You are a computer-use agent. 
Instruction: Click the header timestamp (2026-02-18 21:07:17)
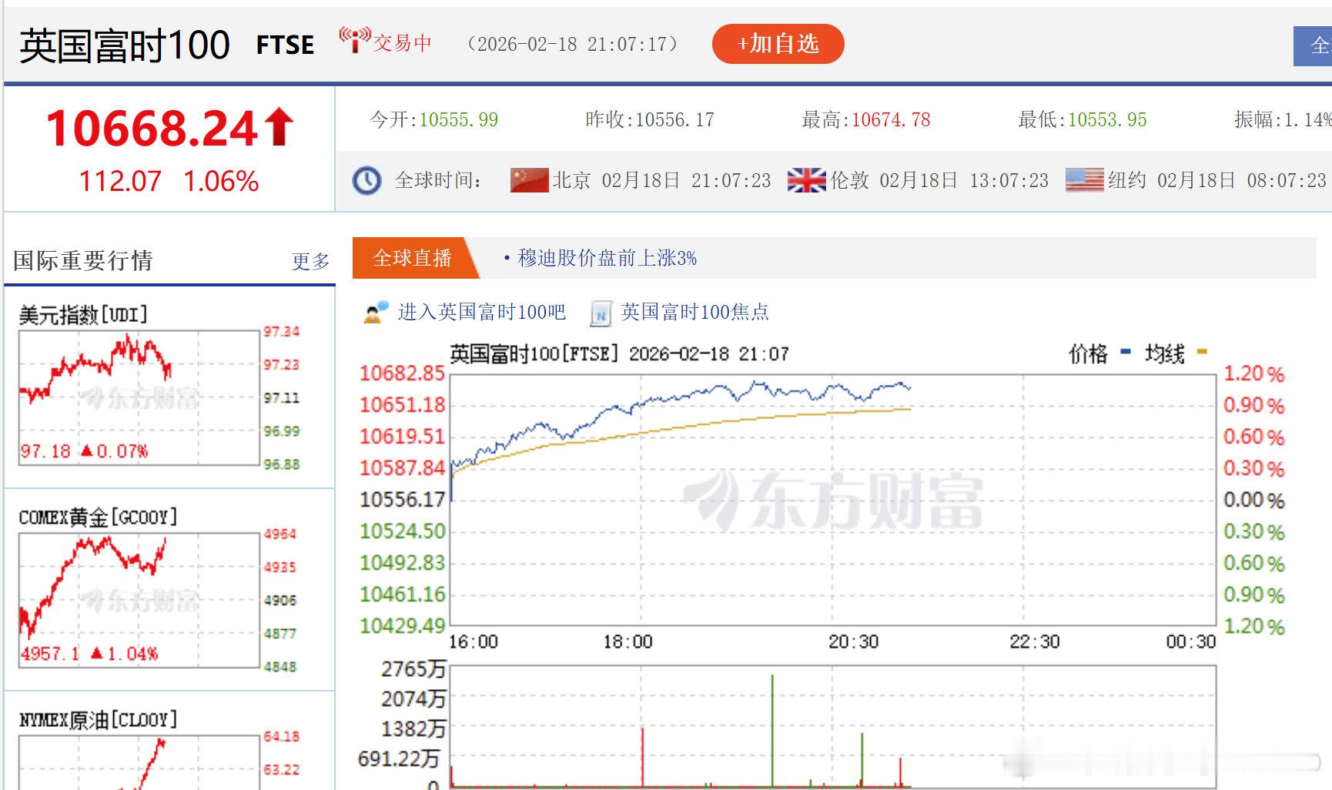coord(573,44)
